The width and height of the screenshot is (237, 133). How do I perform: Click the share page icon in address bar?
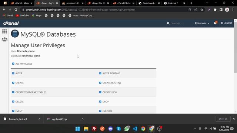(x=196, y=10)
